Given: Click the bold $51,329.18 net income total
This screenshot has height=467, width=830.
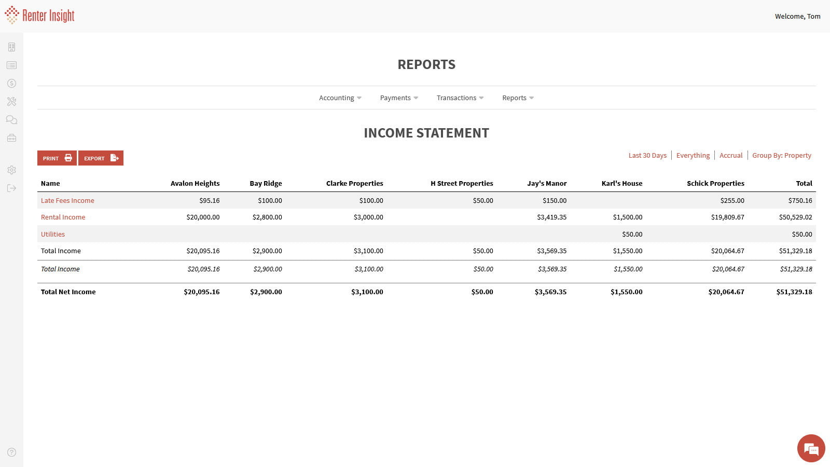Looking at the screenshot, I should 794,292.
